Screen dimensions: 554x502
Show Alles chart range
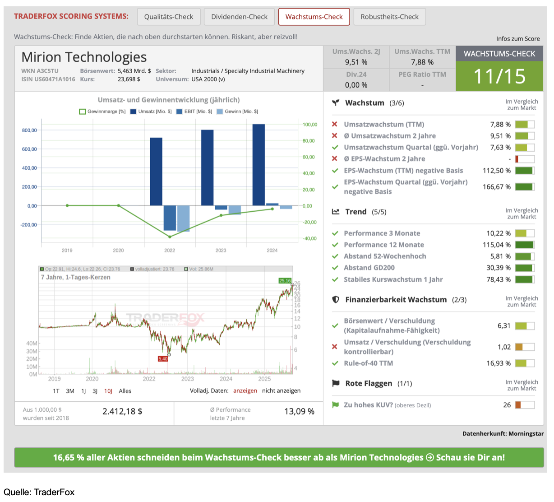125,391
